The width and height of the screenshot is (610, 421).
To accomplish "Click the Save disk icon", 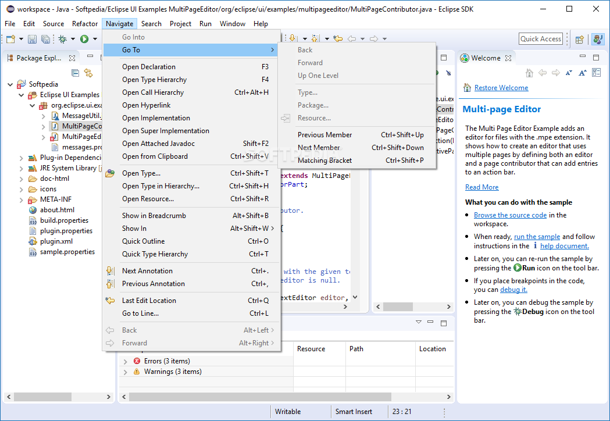I will (33, 39).
